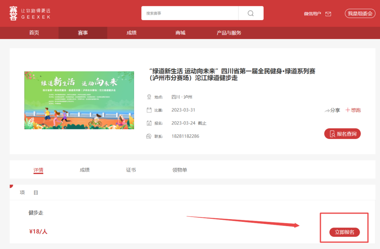Click the registration deadline icon
Viewport: 380px width, 249px height.
149,123
